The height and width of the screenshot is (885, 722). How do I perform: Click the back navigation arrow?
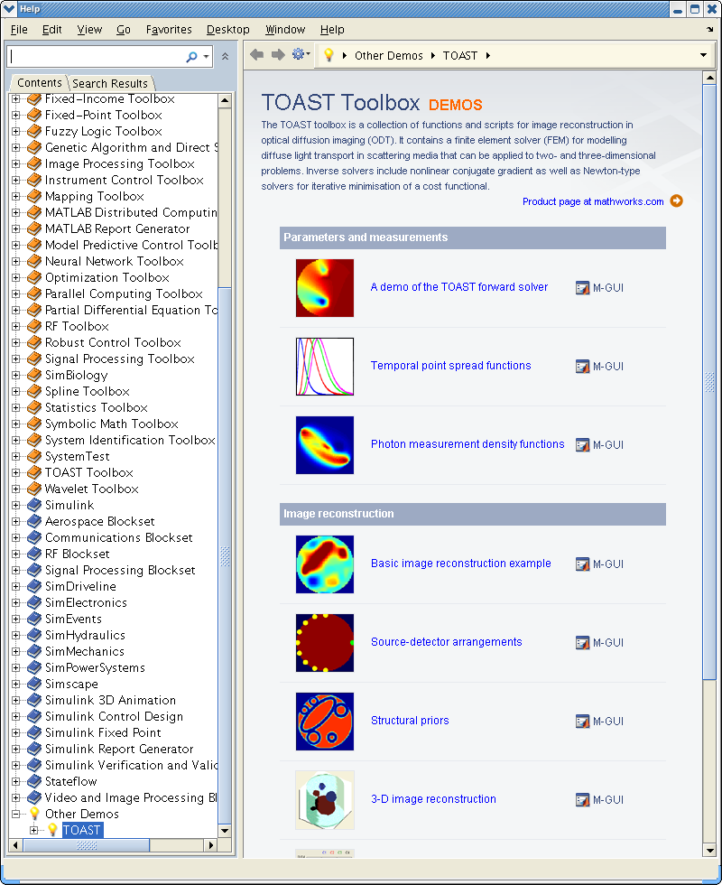pos(256,55)
